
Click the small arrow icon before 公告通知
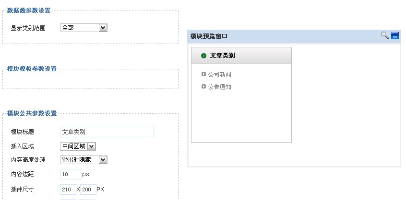(x=203, y=87)
